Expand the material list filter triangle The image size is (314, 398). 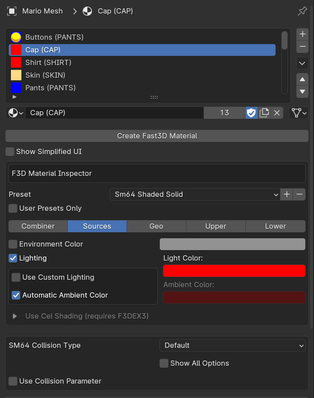[14, 97]
